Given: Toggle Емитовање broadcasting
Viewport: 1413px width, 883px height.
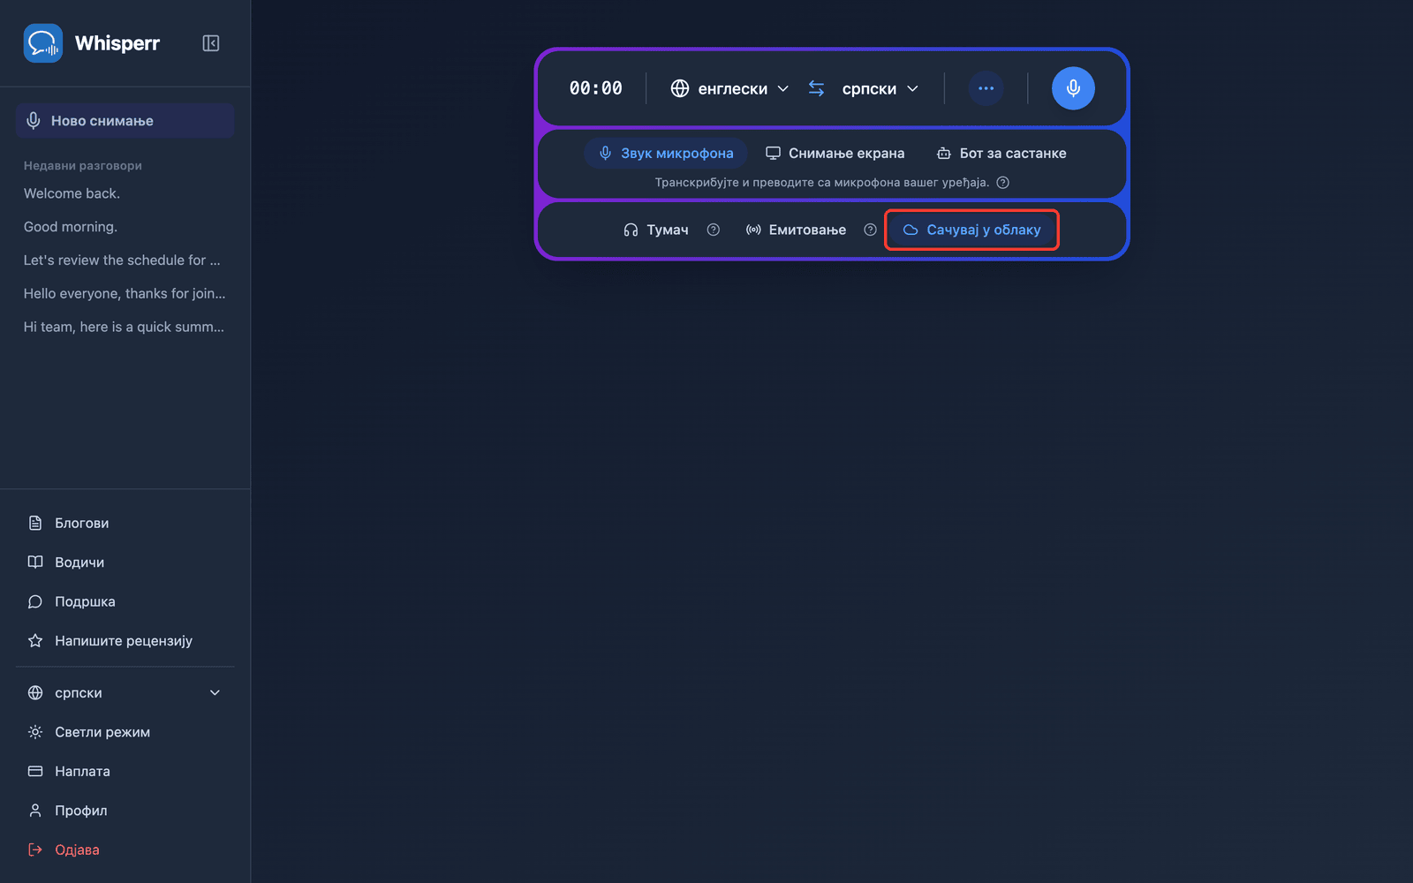Looking at the screenshot, I should 796,230.
